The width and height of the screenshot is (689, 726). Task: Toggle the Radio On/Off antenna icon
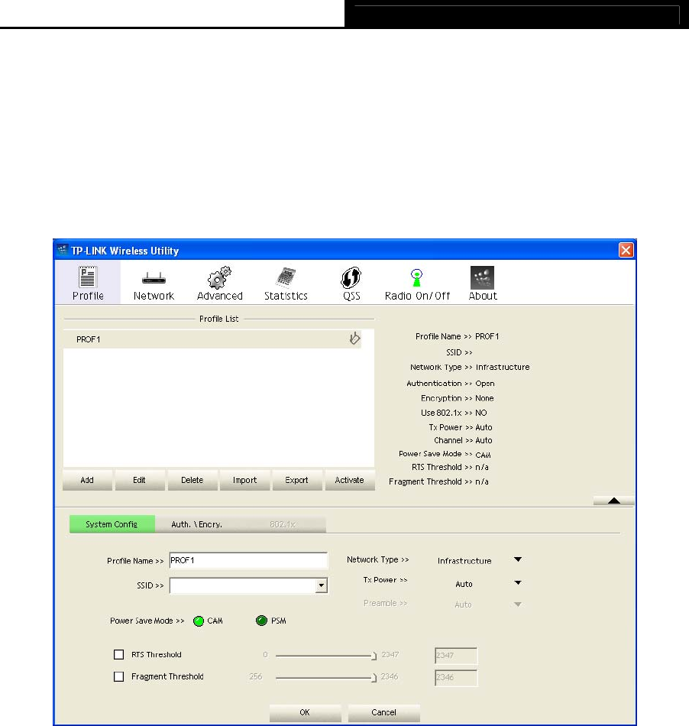coord(417,278)
